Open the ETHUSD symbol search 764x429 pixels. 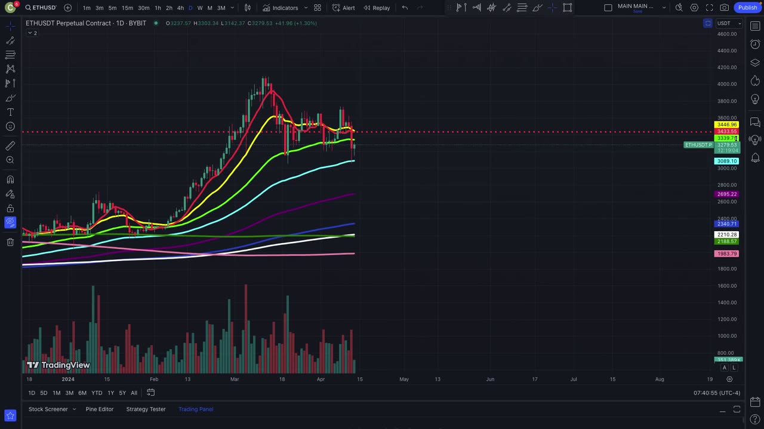point(40,8)
